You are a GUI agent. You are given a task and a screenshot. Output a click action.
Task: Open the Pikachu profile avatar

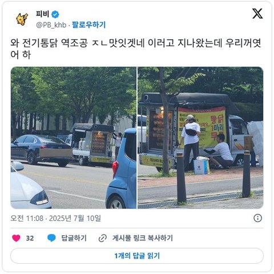tap(22, 19)
